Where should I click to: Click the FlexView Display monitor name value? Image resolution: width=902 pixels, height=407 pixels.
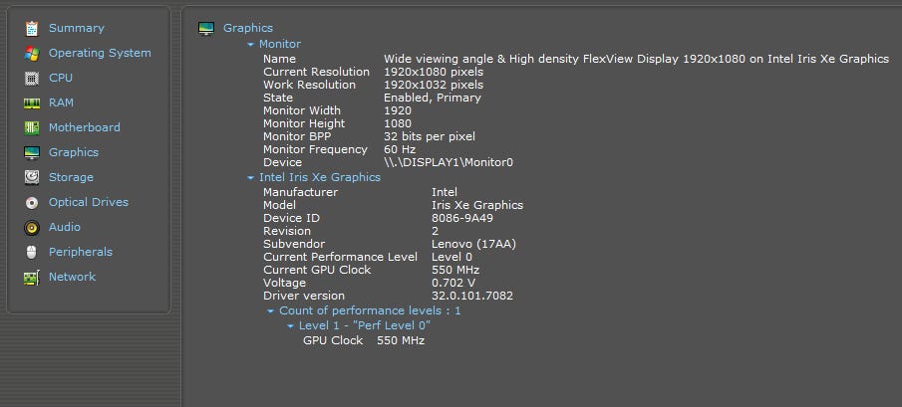coord(636,59)
